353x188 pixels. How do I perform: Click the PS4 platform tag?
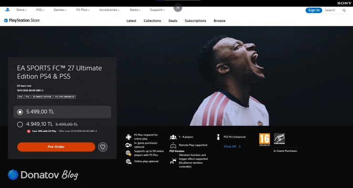click(x=20, y=97)
